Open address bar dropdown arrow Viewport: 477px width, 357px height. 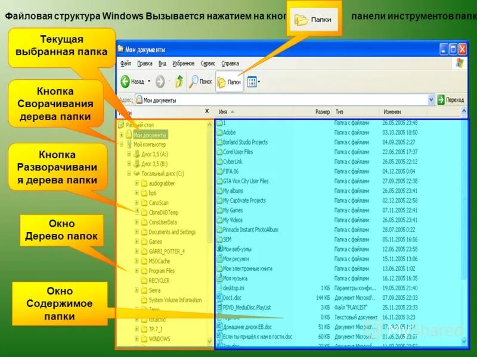pos(431,99)
